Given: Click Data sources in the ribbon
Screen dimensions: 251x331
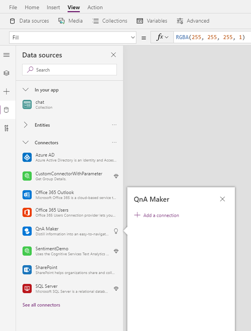Looking at the screenshot, I should (x=29, y=21).
